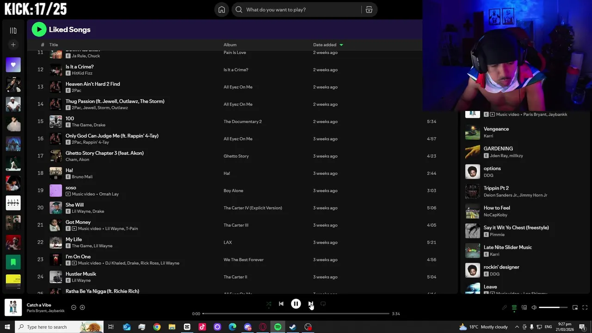Select song Heaven Ain't Hard 2 Find
This screenshot has width=592, height=333.
[x=92, y=84]
